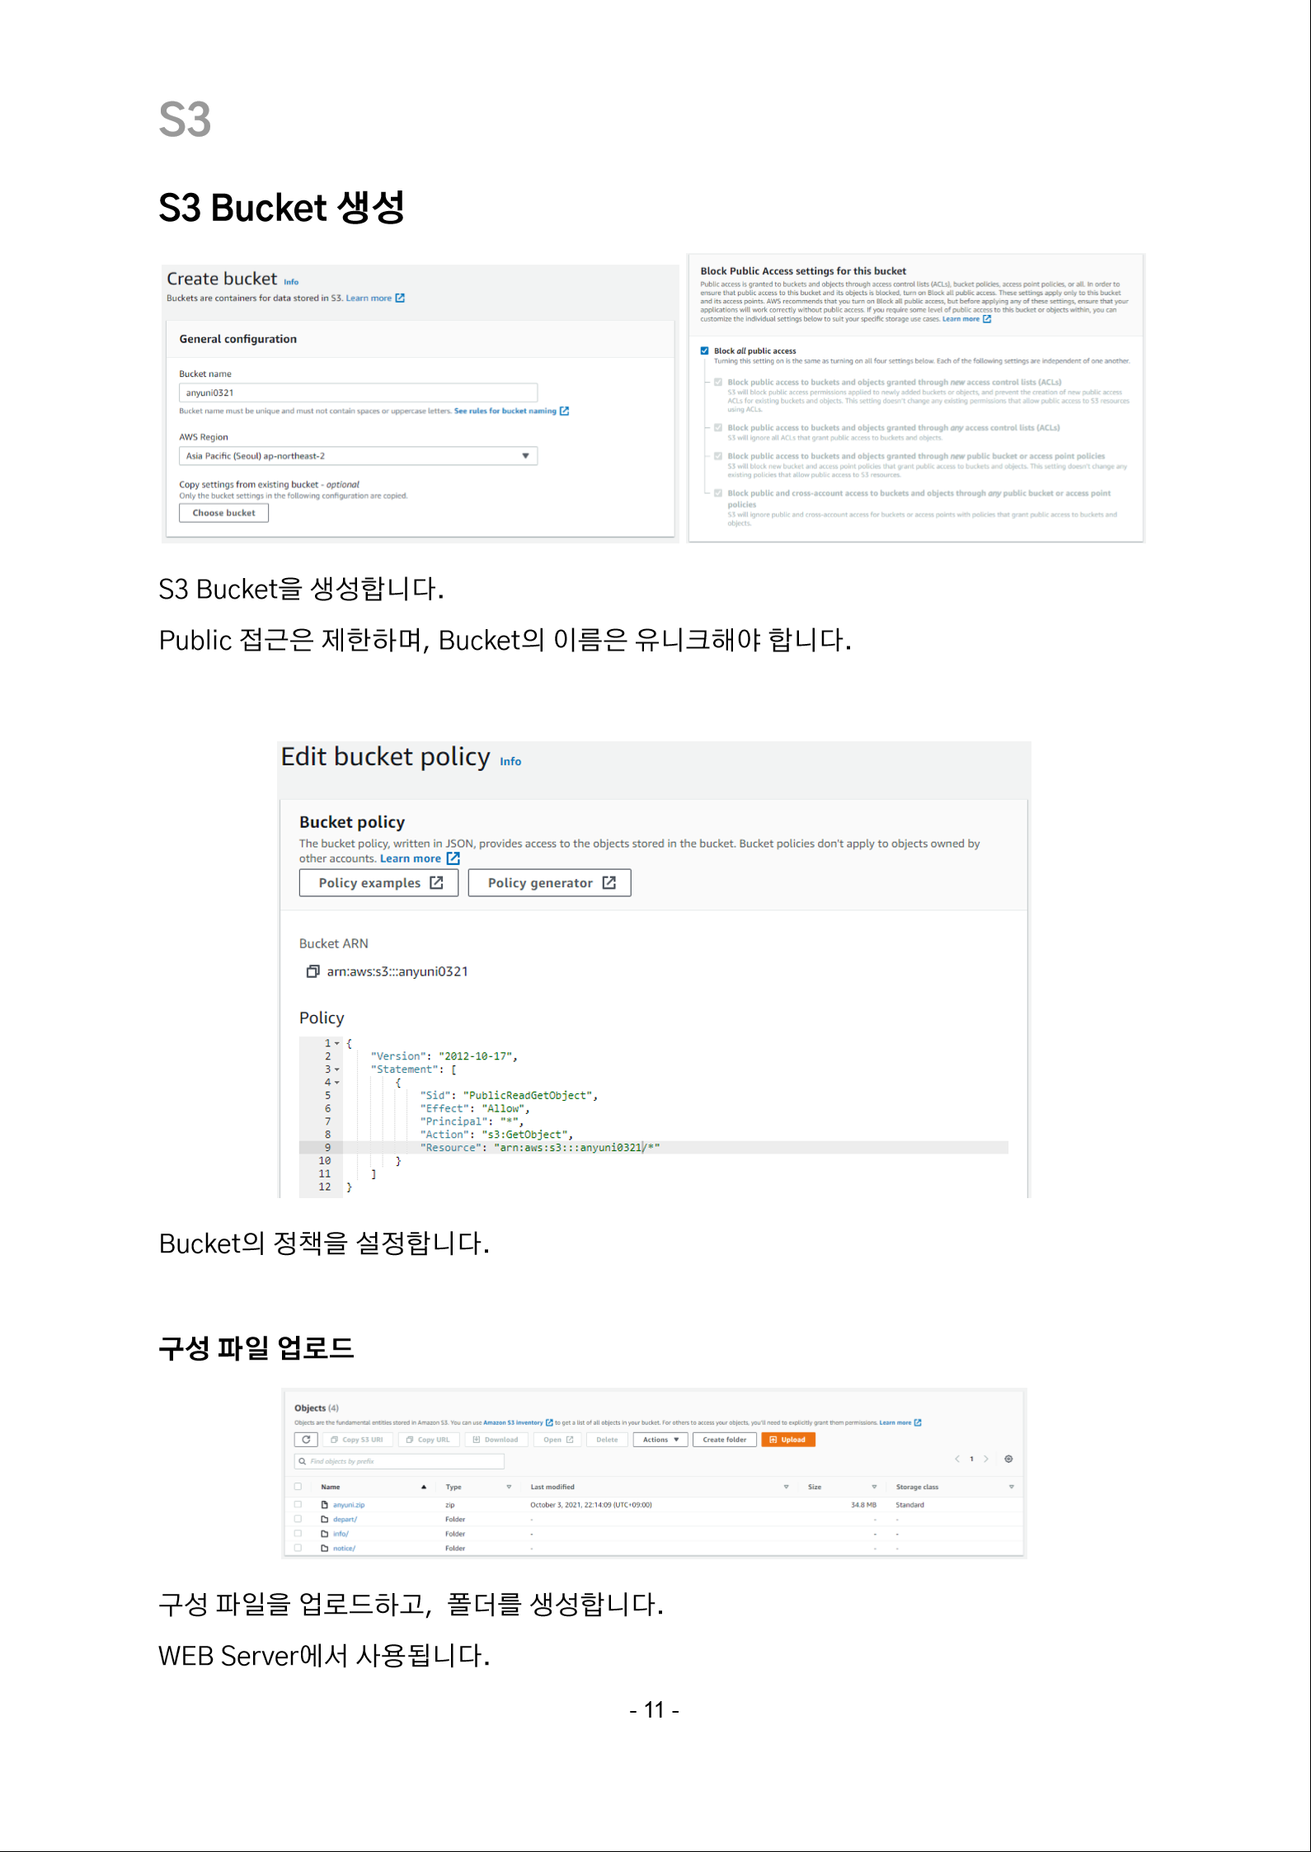This screenshot has height=1852, width=1311.
Task: Click external-link icon after bucket naming rules
Action: coord(565,411)
